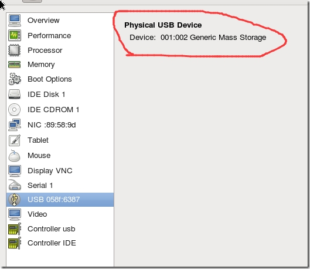The height and width of the screenshot is (269, 310).
Task: Open the Display VNC entry
Action: pos(60,170)
